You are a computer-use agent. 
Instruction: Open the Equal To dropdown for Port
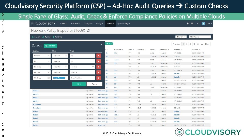coord(60,61)
